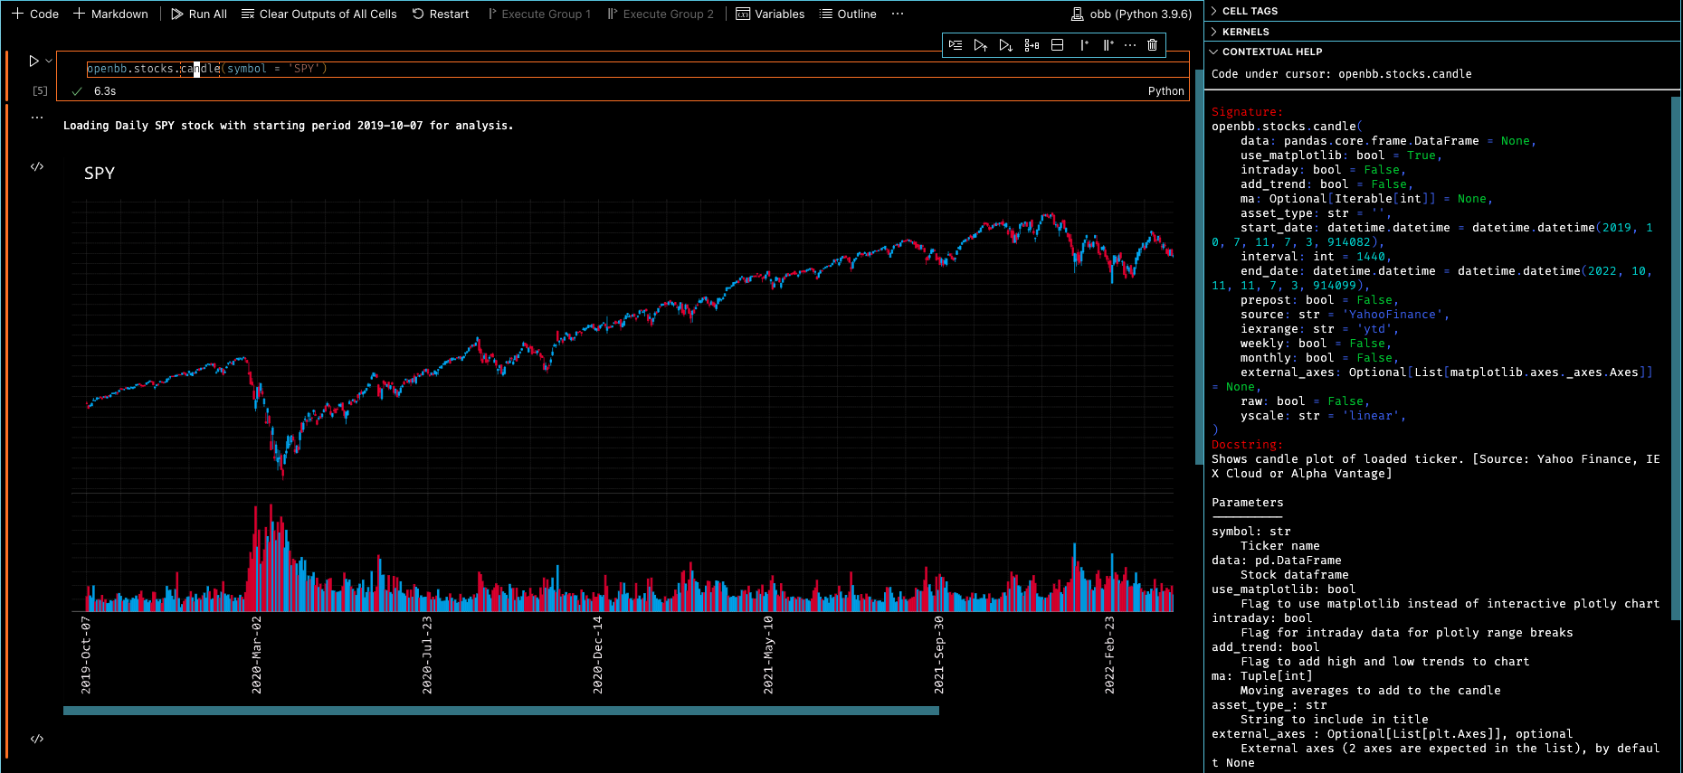Add cell to Execute Group 2 icon
Screen dimensions: 1683x773
click(1108, 45)
